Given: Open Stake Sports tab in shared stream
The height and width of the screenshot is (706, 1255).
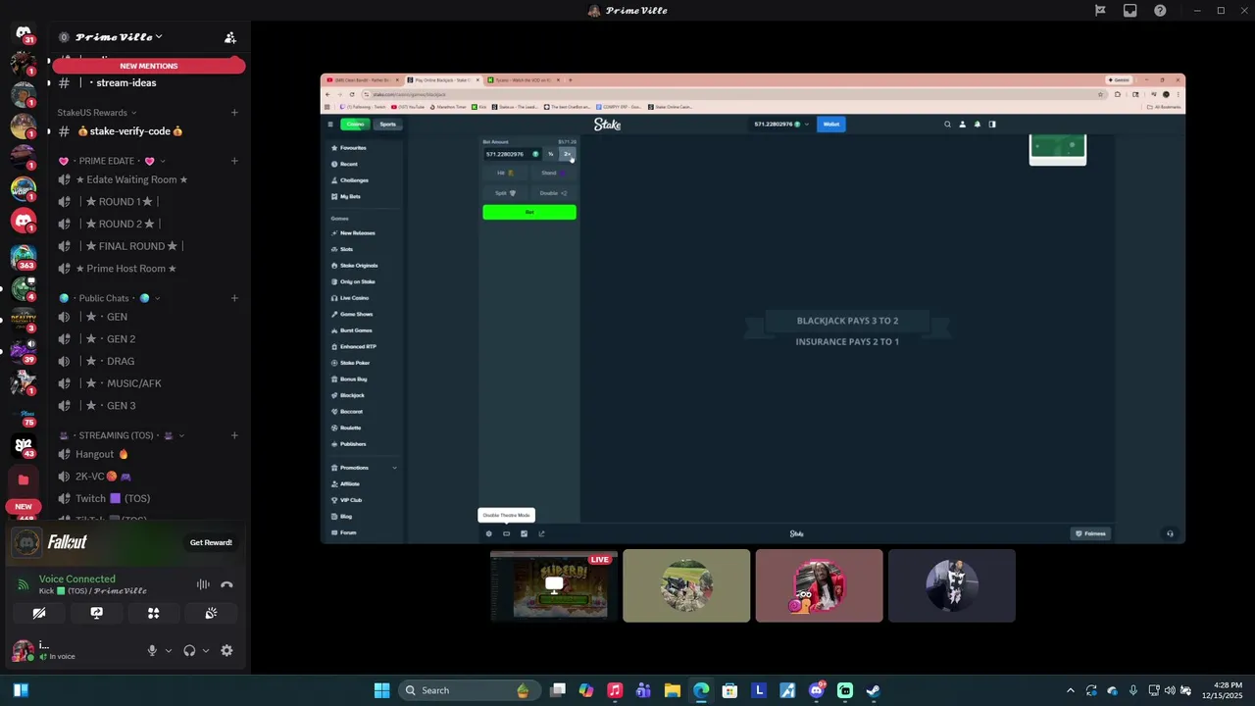Looking at the screenshot, I should pos(388,125).
